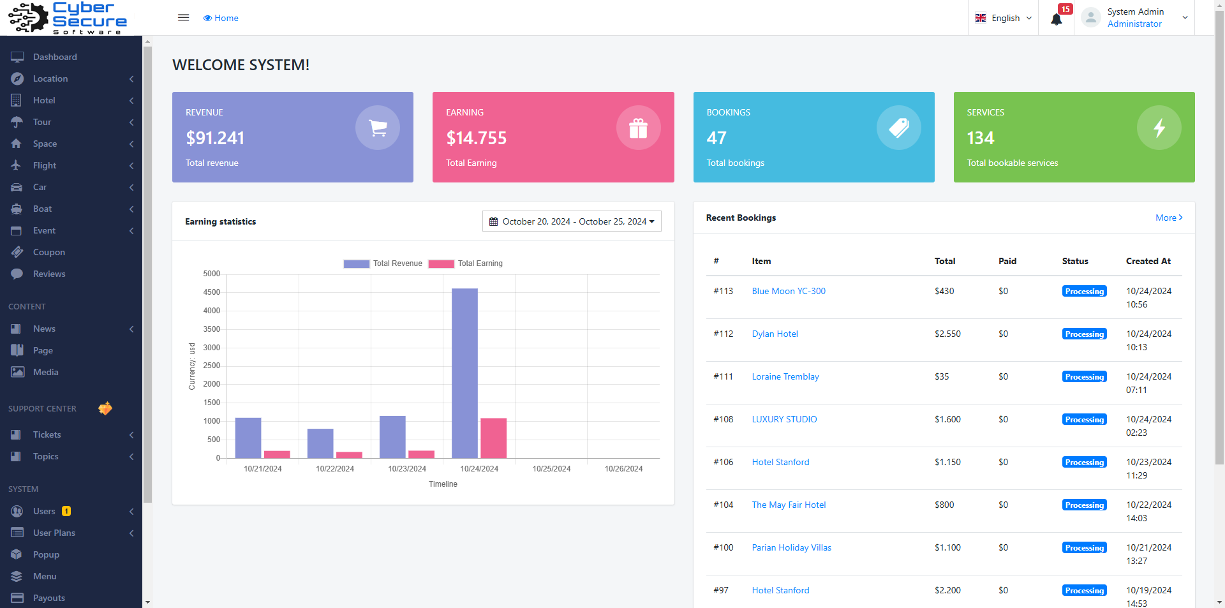Toggle sidebar with hamburger menu icon

pos(183,18)
